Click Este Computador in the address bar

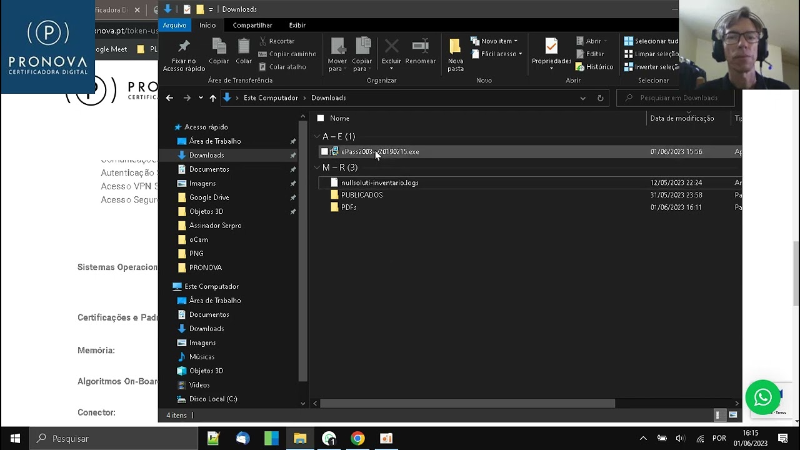271,97
